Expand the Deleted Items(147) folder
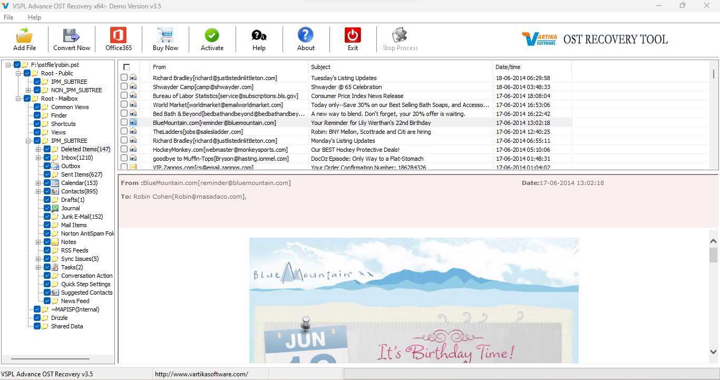 pos(38,149)
